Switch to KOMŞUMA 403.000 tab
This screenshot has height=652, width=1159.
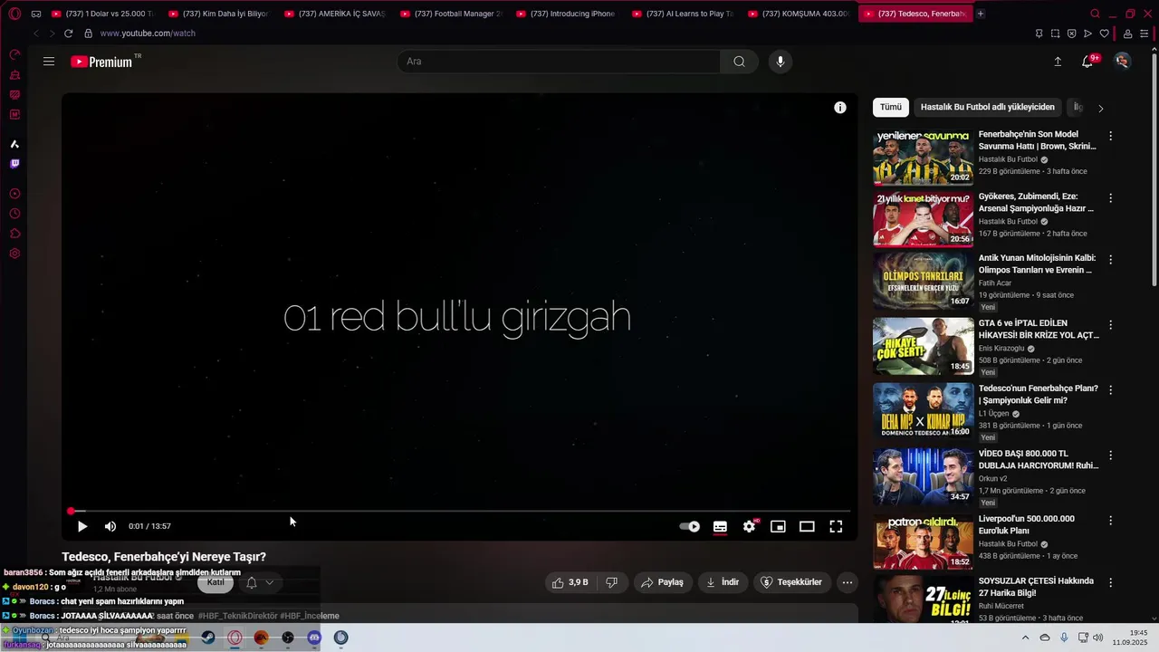pos(800,14)
